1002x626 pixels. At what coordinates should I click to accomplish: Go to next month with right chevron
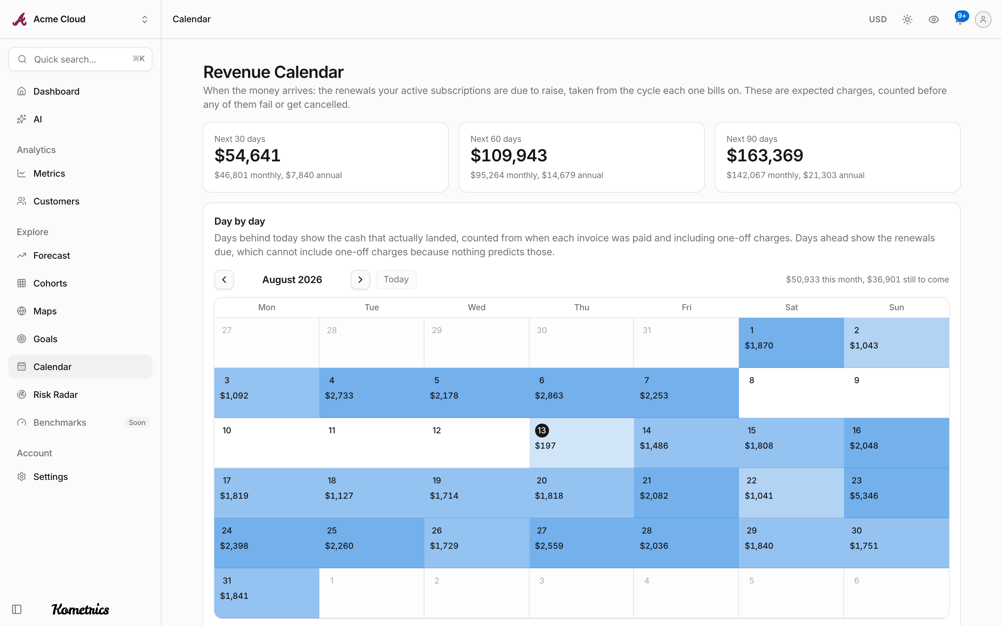[360, 280]
